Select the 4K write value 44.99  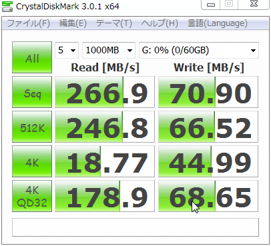click(x=208, y=161)
